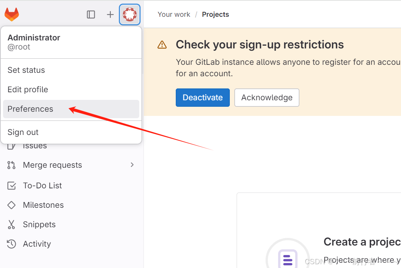Image resolution: width=401 pixels, height=268 pixels.
Task: Click the Merge requests icon
Action: coord(11,165)
